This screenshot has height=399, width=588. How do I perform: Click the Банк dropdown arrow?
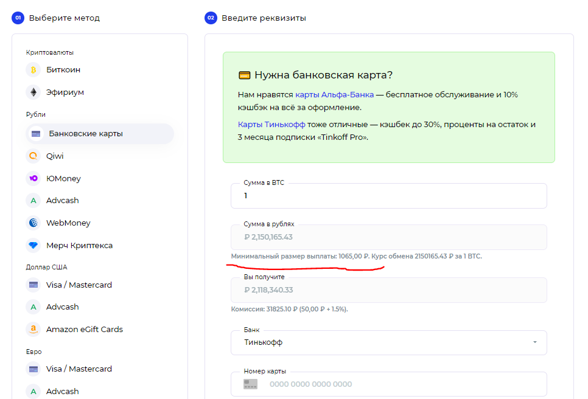pos(535,342)
